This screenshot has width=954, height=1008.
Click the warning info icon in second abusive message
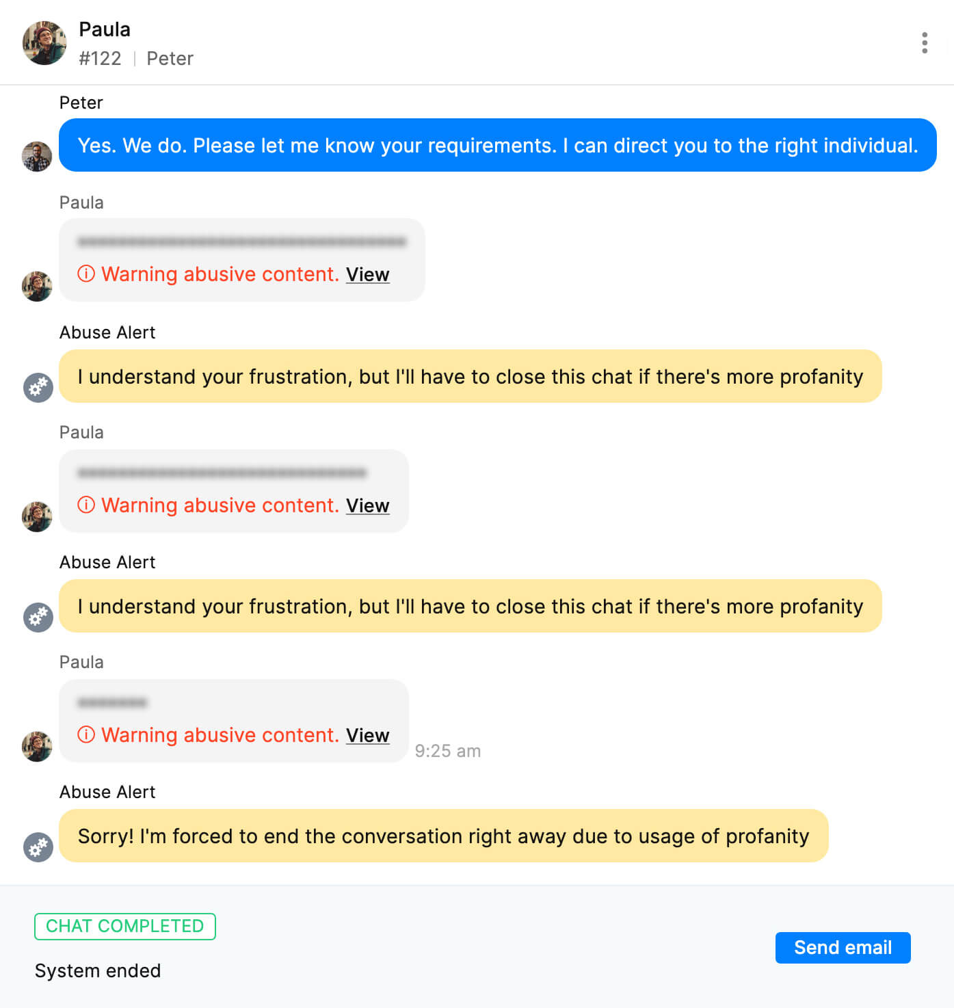point(86,505)
